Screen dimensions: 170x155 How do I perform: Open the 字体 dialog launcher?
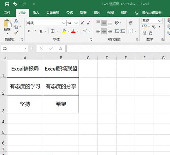pos(91,40)
